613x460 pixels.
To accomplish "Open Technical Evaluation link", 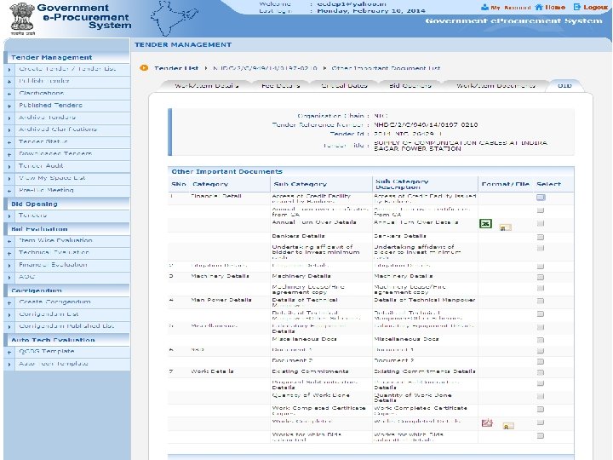I will tap(54, 253).
